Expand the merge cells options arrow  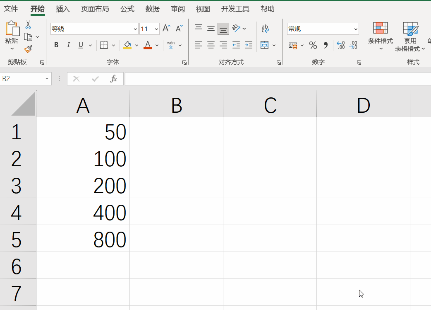click(x=274, y=45)
